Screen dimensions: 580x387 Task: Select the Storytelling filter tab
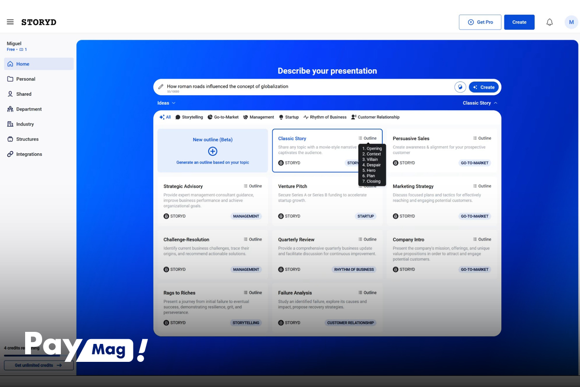[189, 117]
